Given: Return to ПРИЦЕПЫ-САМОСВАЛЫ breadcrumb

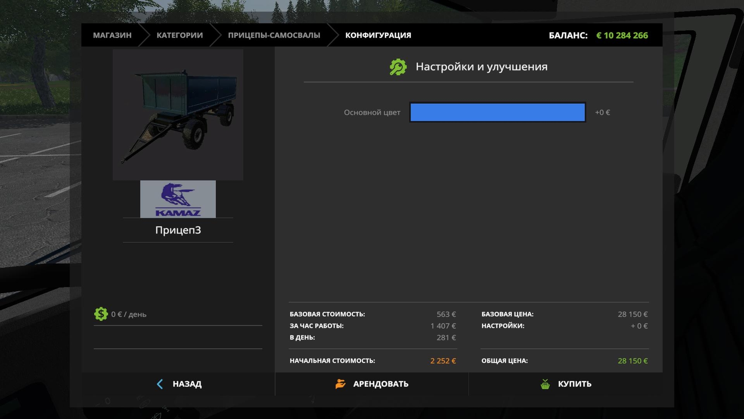Looking at the screenshot, I should tap(274, 35).
